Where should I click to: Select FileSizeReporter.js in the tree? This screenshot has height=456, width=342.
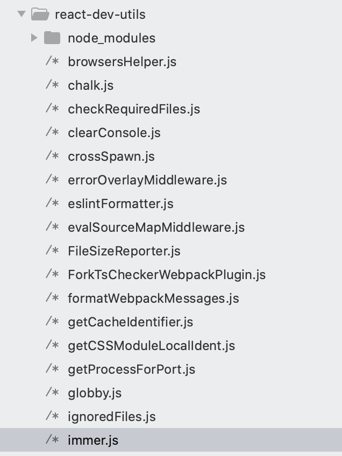coord(124,251)
